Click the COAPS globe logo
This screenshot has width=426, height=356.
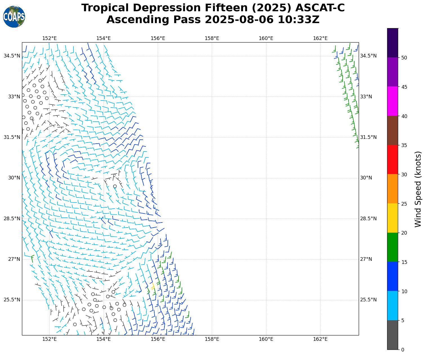(14, 17)
